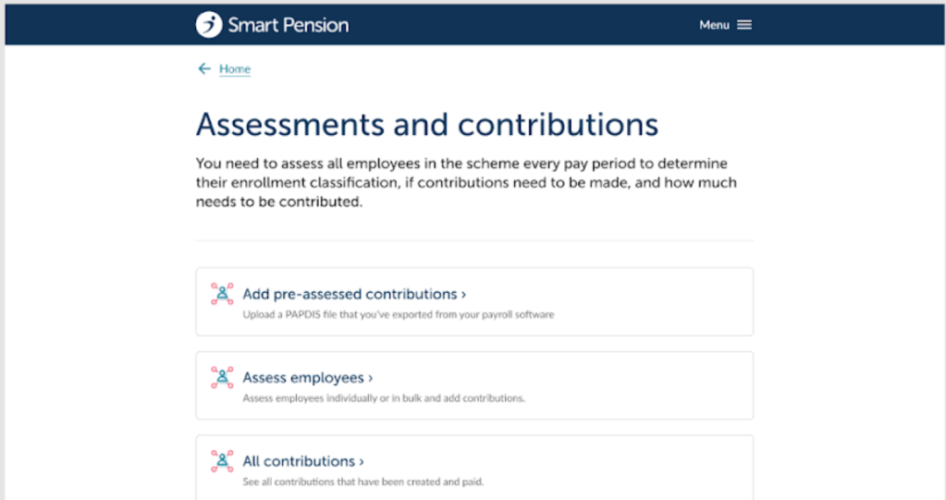This screenshot has height=500, width=946.
Task: Click chevron after Assess employees
Action: (370, 378)
